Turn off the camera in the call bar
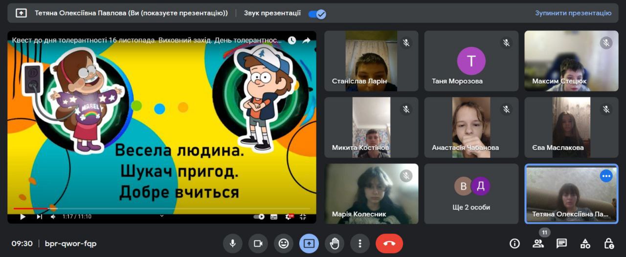The image size is (626, 257). (258, 243)
